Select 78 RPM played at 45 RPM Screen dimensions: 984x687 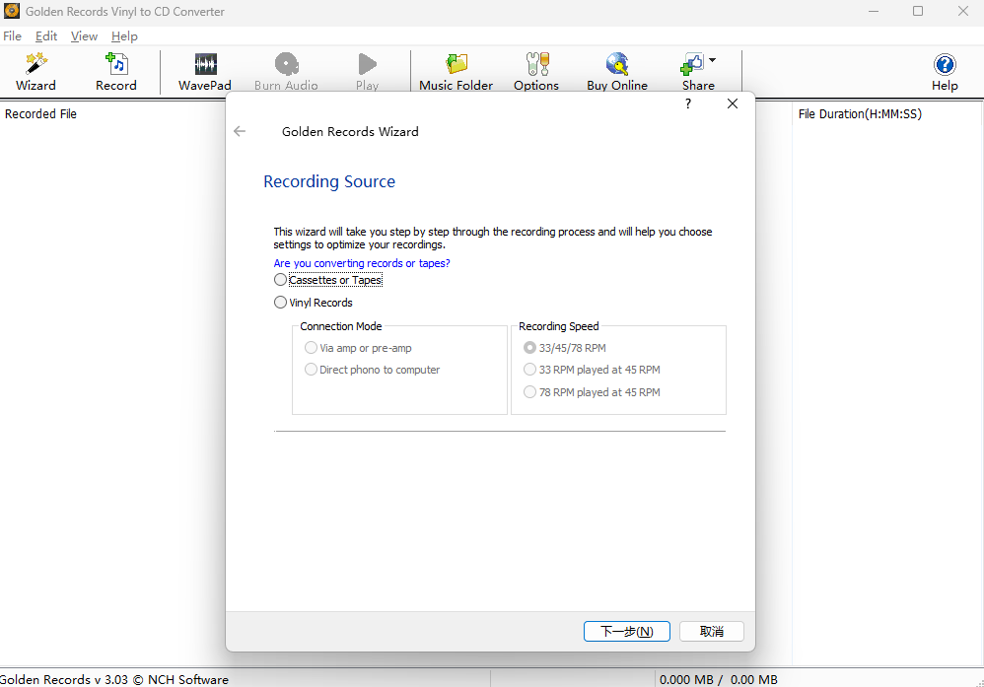592,392
